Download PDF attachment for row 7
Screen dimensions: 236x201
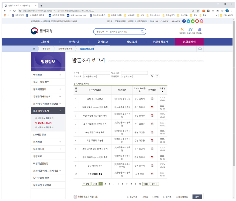coord(152,149)
